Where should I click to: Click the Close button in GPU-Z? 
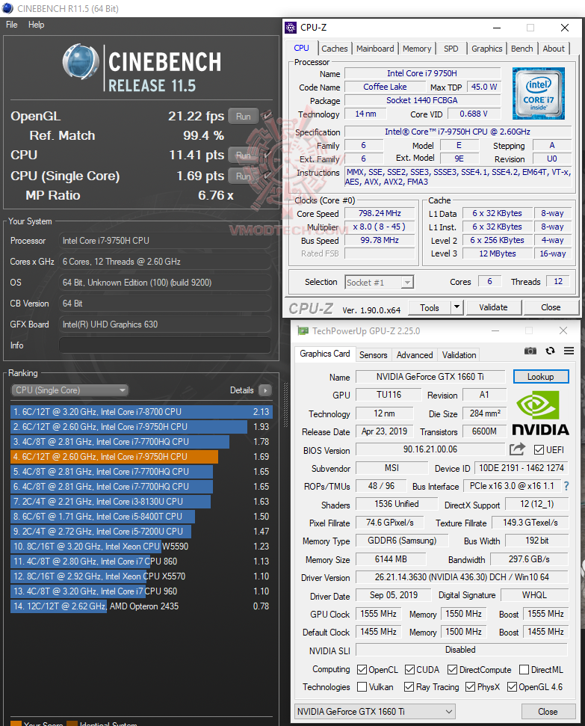548,711
